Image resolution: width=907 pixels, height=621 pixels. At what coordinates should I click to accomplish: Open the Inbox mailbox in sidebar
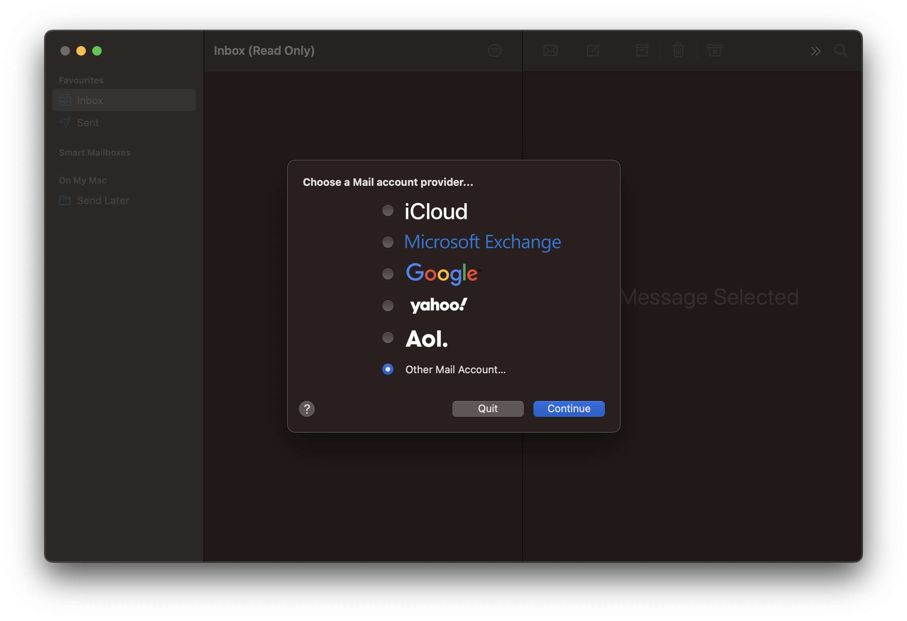[x=90, y=100]
